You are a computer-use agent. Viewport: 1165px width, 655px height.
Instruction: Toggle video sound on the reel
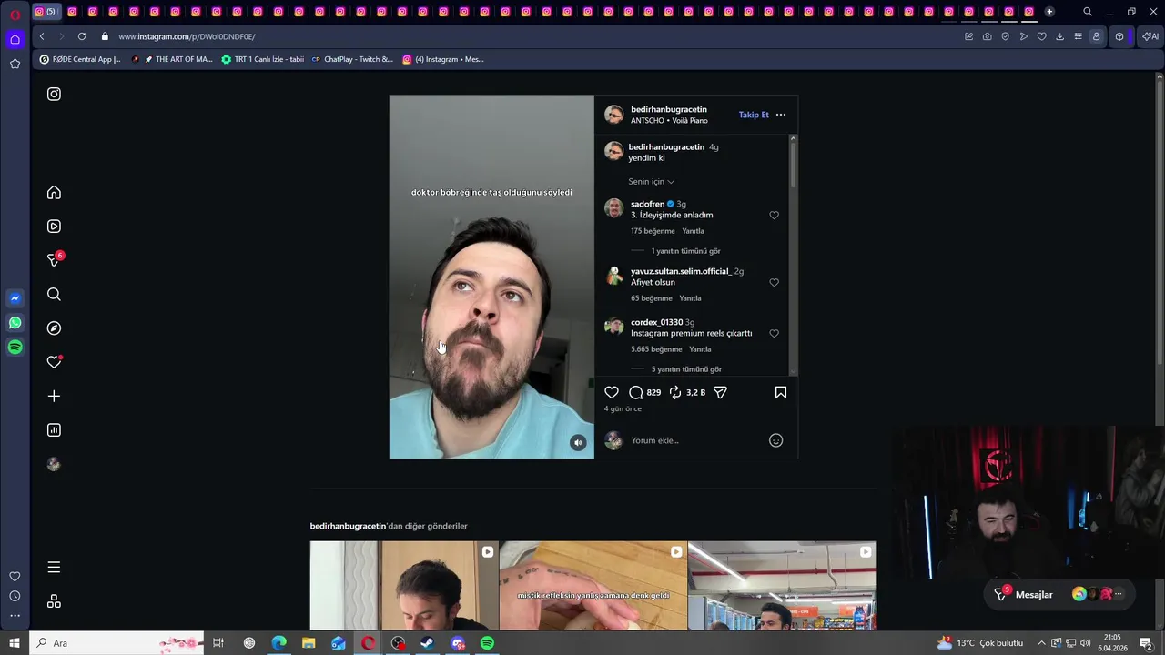coord(578,442)
